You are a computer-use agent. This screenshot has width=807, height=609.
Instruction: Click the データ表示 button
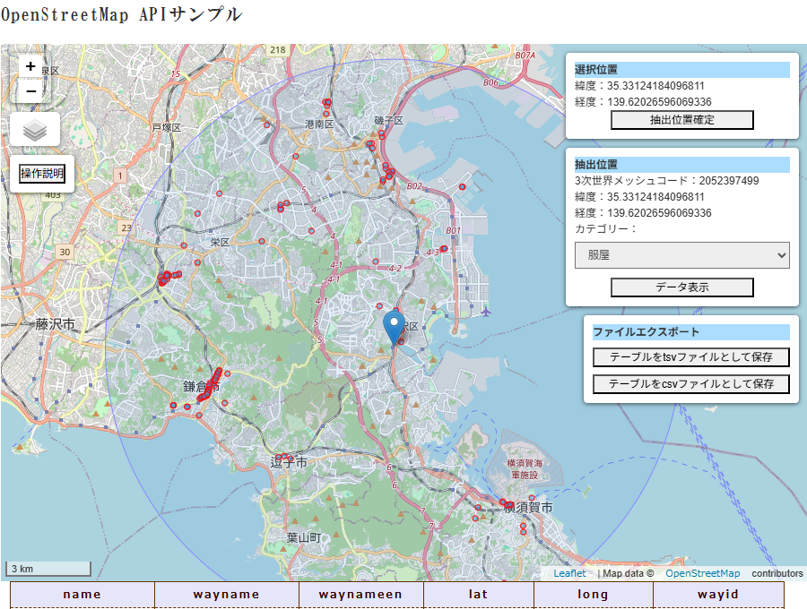682,287
